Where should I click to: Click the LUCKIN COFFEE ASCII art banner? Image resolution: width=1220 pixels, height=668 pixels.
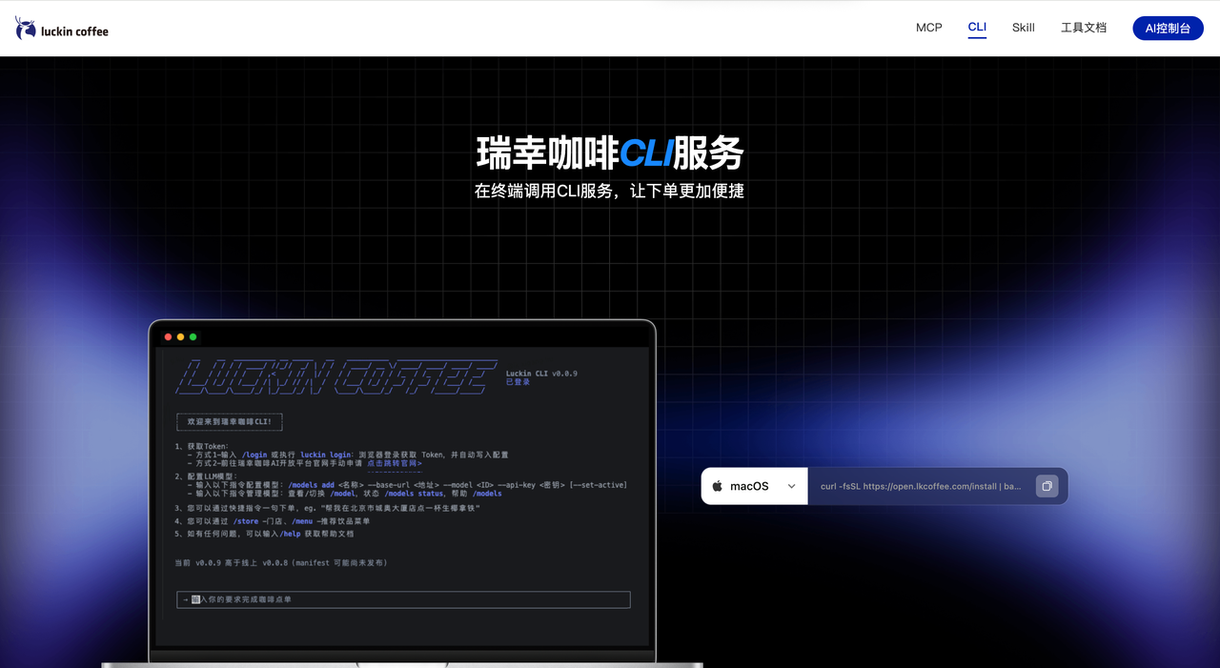[x=336, y=376]
